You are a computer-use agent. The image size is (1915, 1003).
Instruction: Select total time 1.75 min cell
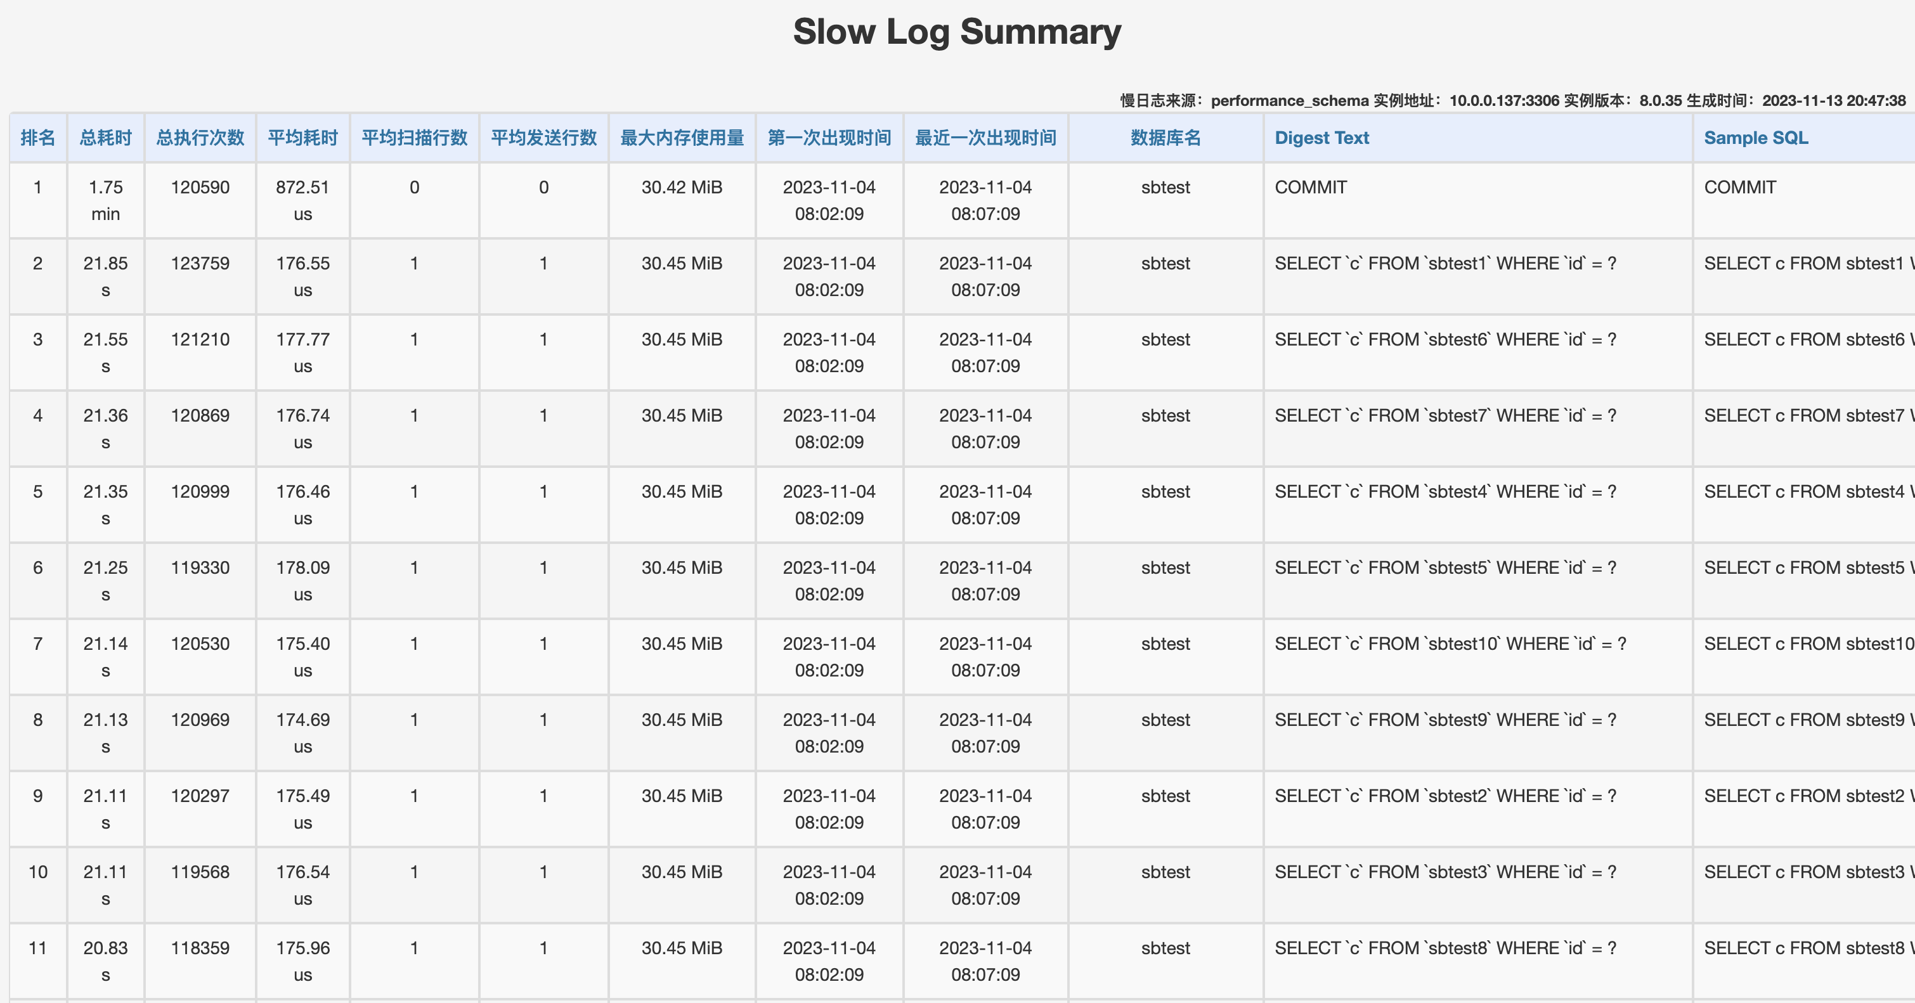105,200
